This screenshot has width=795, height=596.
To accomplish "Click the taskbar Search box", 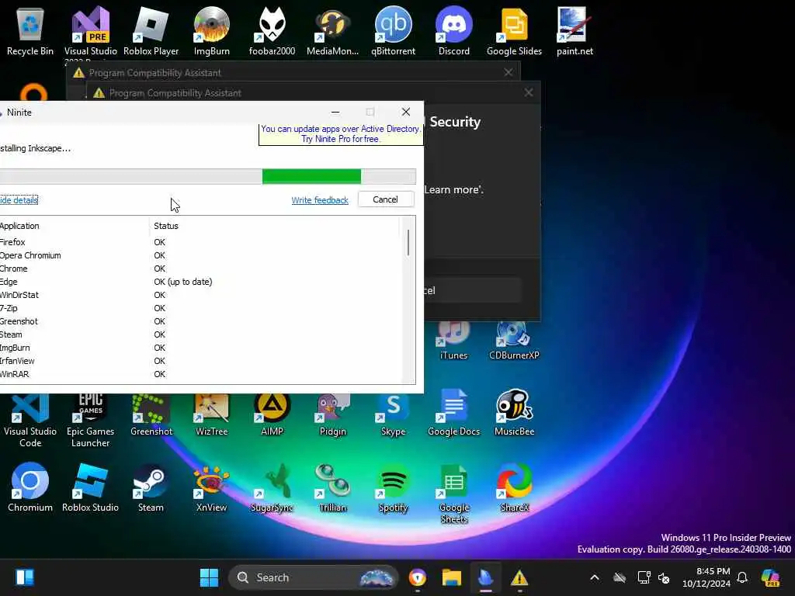I will 314,577.
